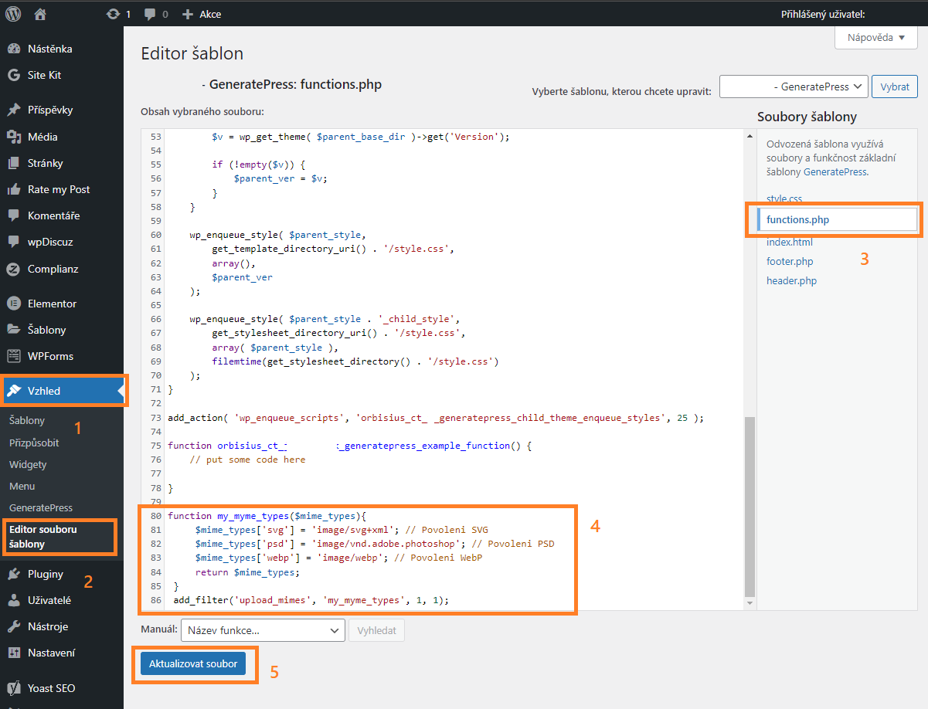Click the Site Kit Google icon

coord(13,75)
